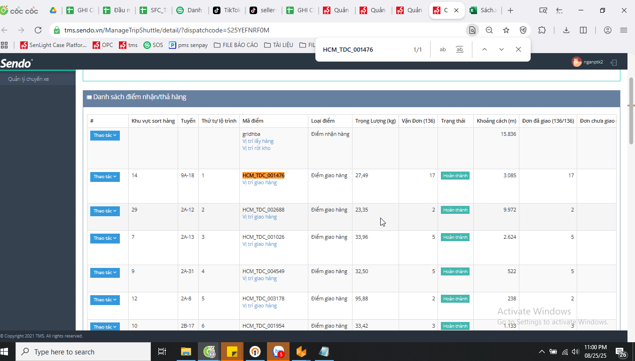Open the SOS bookmark
Viewport: 635px width, 361px height.
click(x=153, y=45)
